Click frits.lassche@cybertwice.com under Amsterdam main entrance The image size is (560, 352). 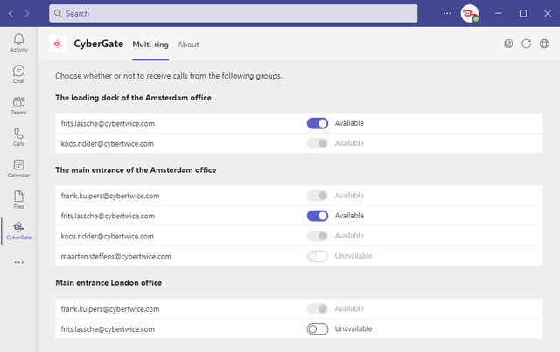(x=108, y=216)
